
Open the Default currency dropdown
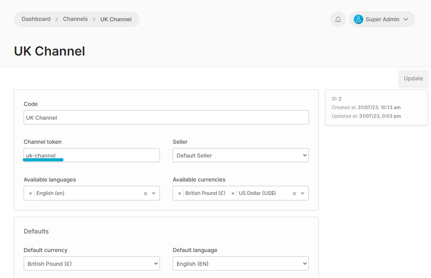pyautogui.click(x=91, y=263)
